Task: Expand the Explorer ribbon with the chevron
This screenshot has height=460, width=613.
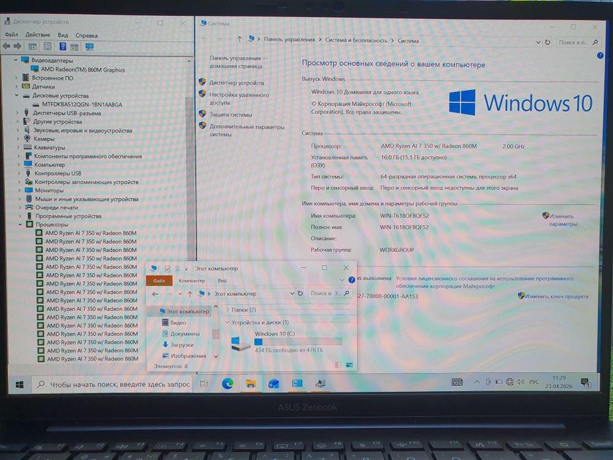Action: (x=341, y=280)
